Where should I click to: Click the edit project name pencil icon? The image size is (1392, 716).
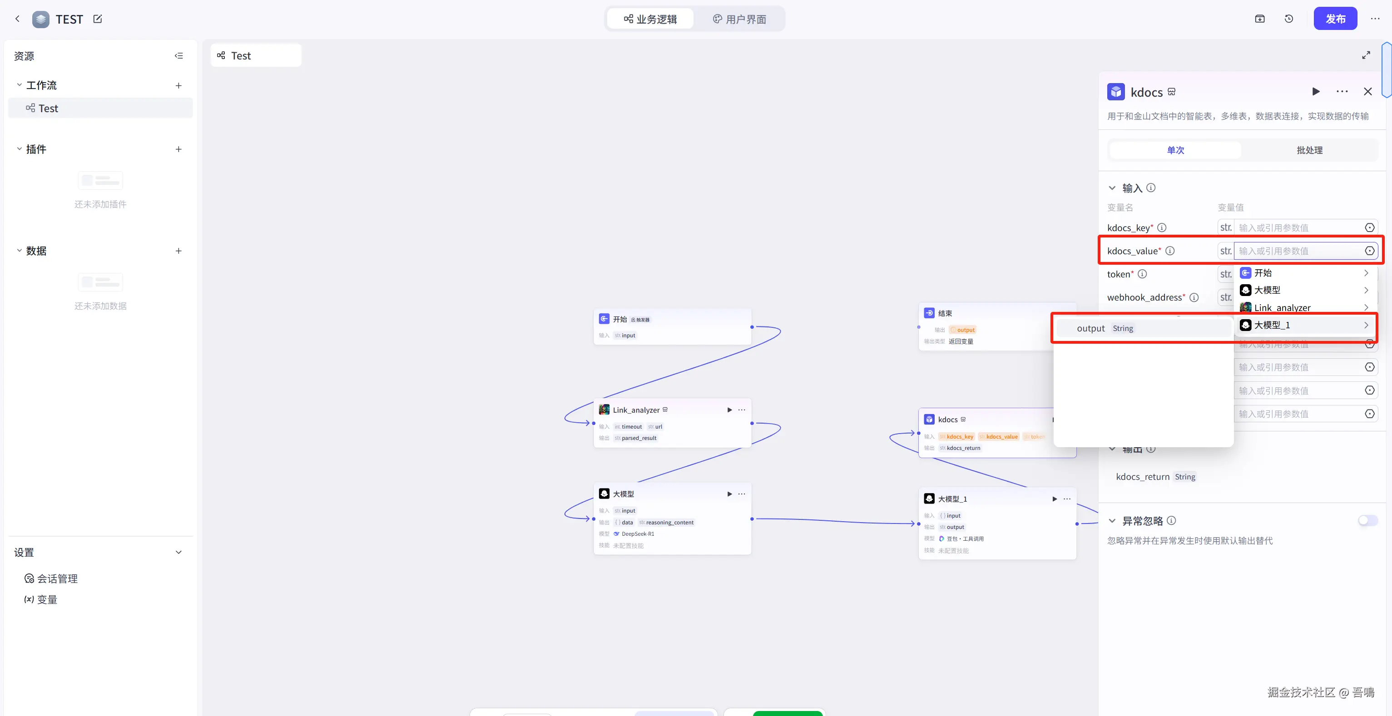coord(97,19)
